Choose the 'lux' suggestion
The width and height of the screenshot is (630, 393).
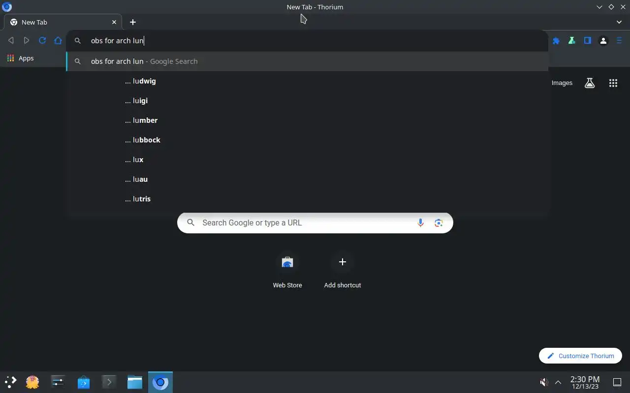tap(307, 160)
